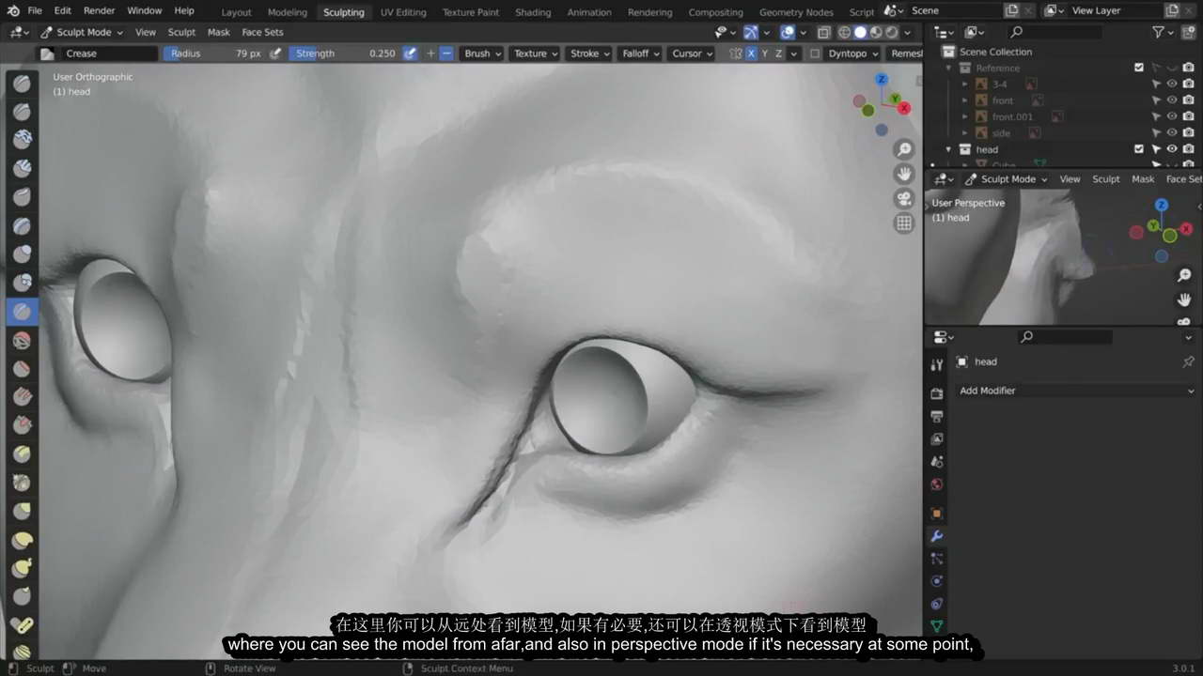The image size is (1203, 676).
Task: Collapse the Reference collection in outliner
Action: [948, 69]
